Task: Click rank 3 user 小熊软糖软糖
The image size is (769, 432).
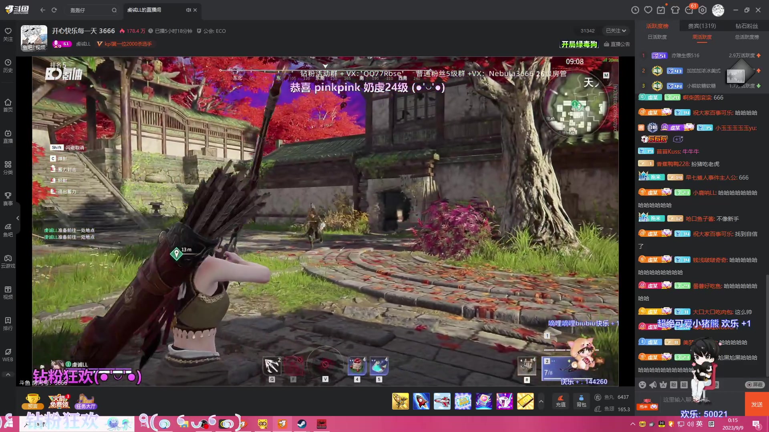Action: (701, 86)
